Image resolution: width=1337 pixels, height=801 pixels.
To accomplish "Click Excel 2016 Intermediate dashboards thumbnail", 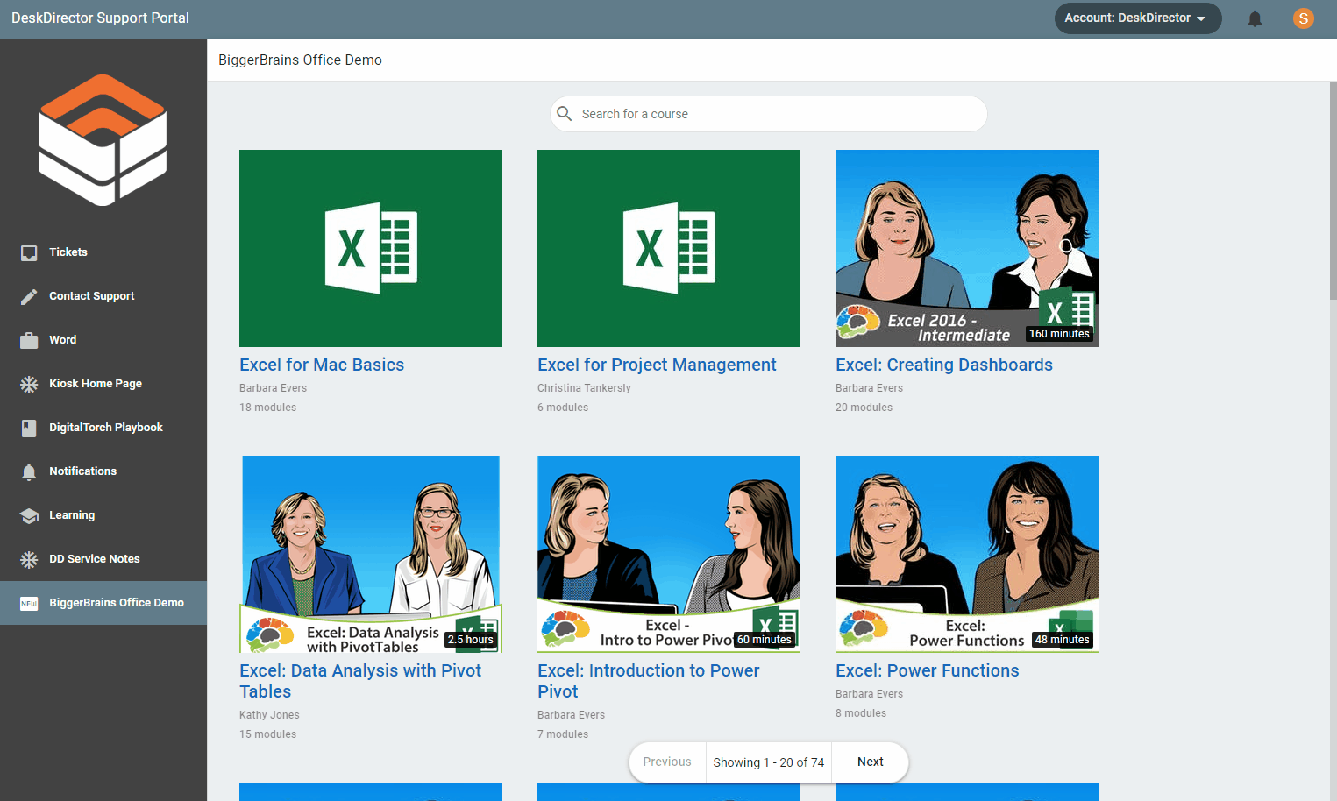I will point(967,248).
